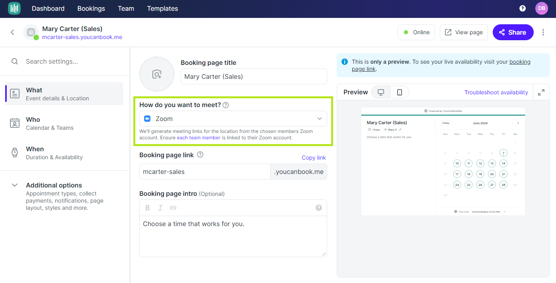Open the mcarter-sales.youcanbook.me link
The image size is (556, 283).
tap(82, 37)
